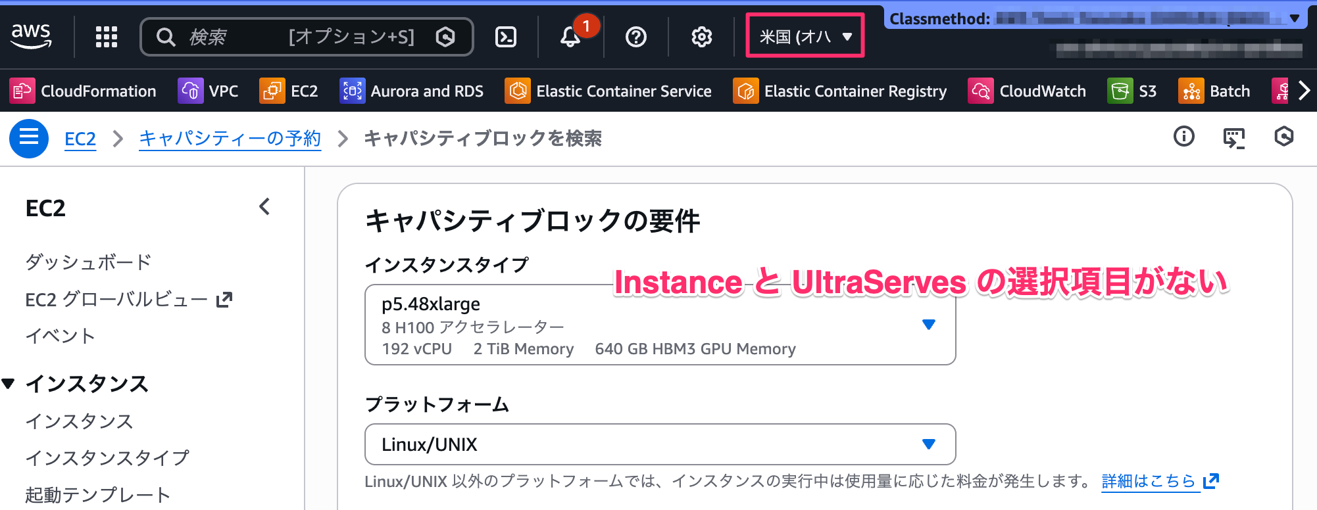Open the services grid menu
This screenshot has height=510, width=1317.
coord(107,37)
